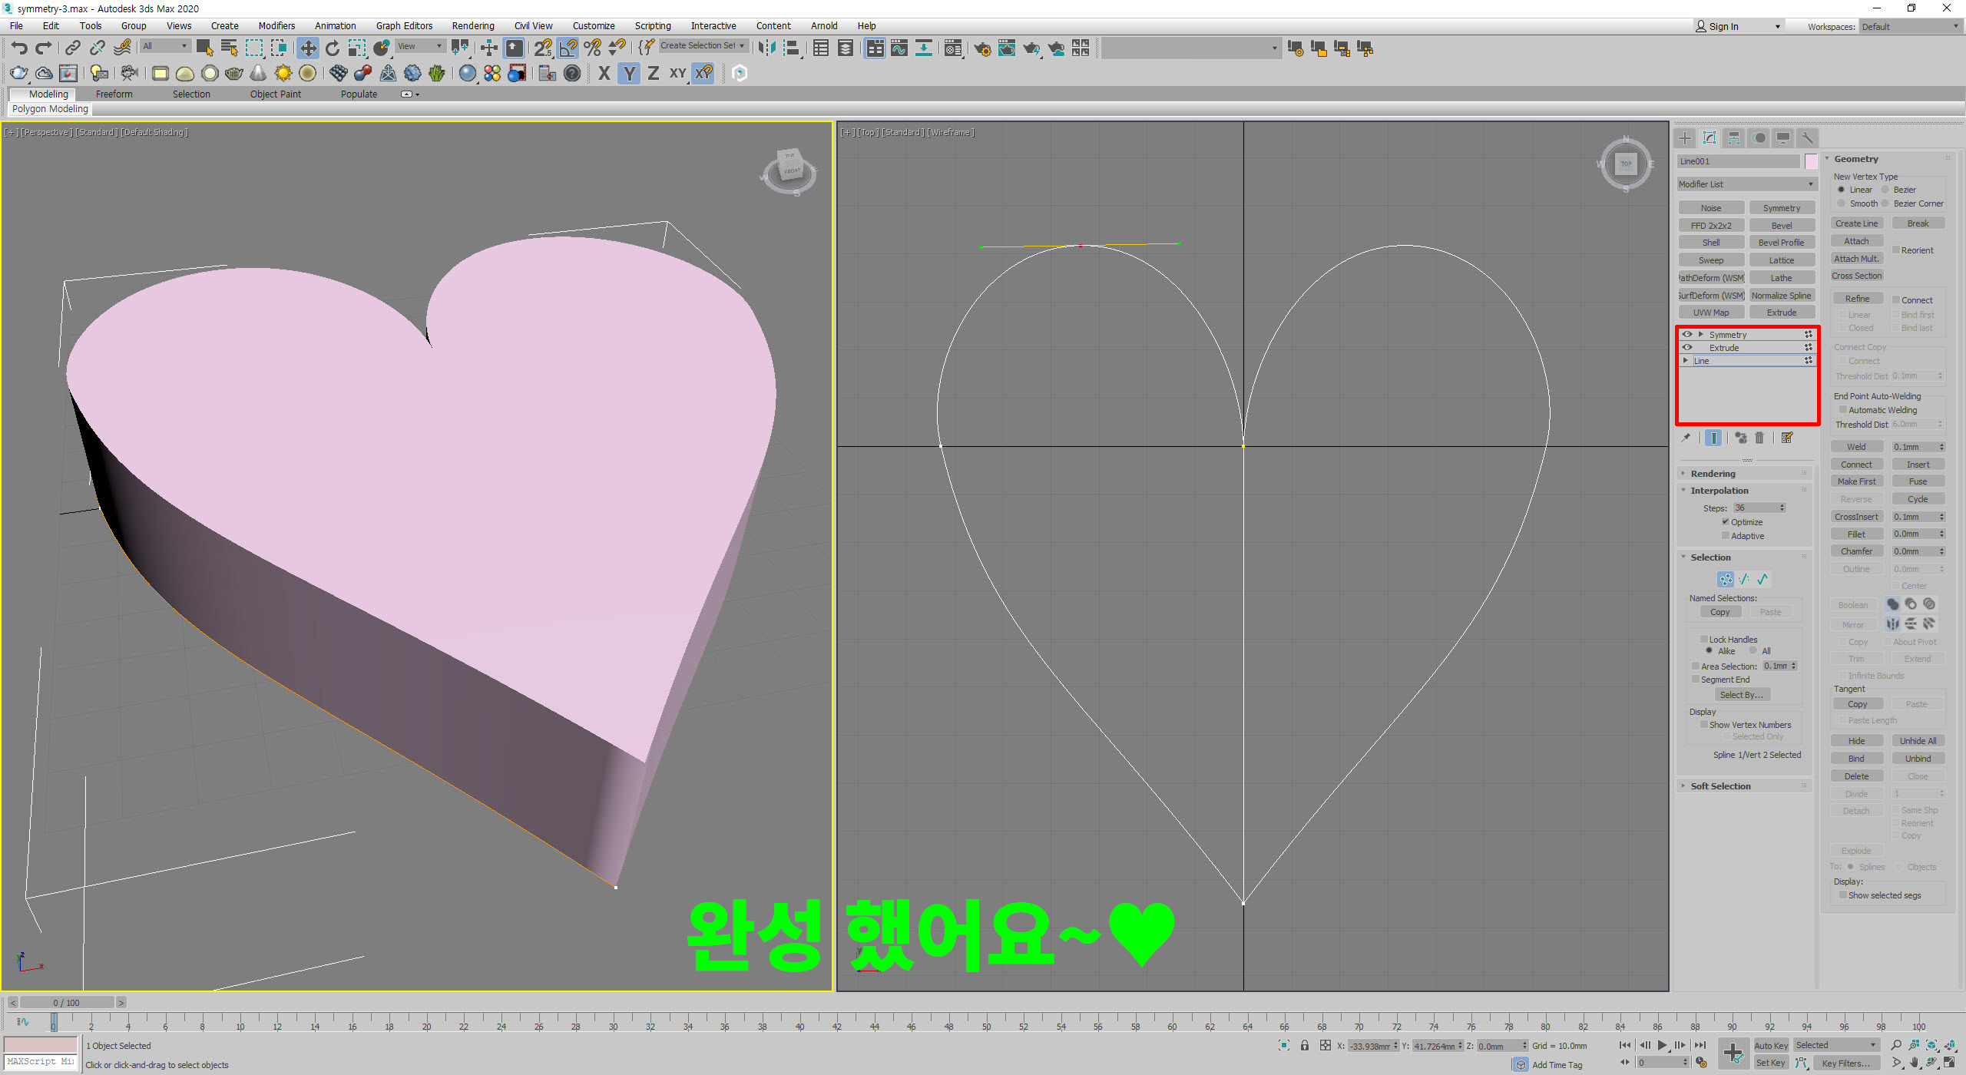Enable Show Vertex Numbers
Viewport: 1966px width, 1075px height.
[x=1703, y=725]
